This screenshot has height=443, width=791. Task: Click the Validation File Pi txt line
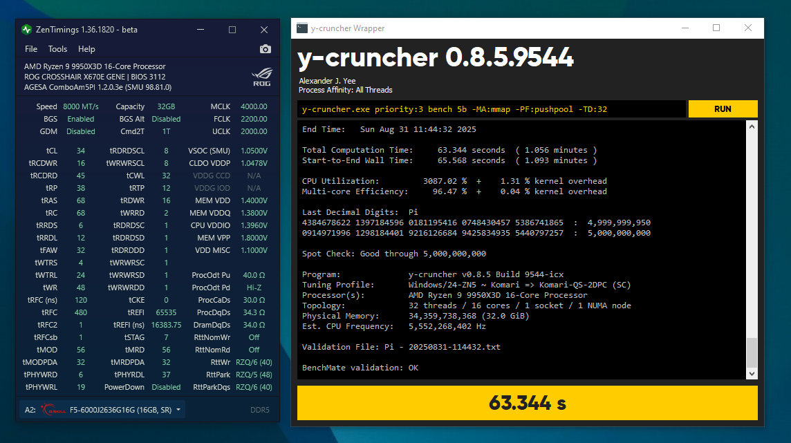click(401, 347)
